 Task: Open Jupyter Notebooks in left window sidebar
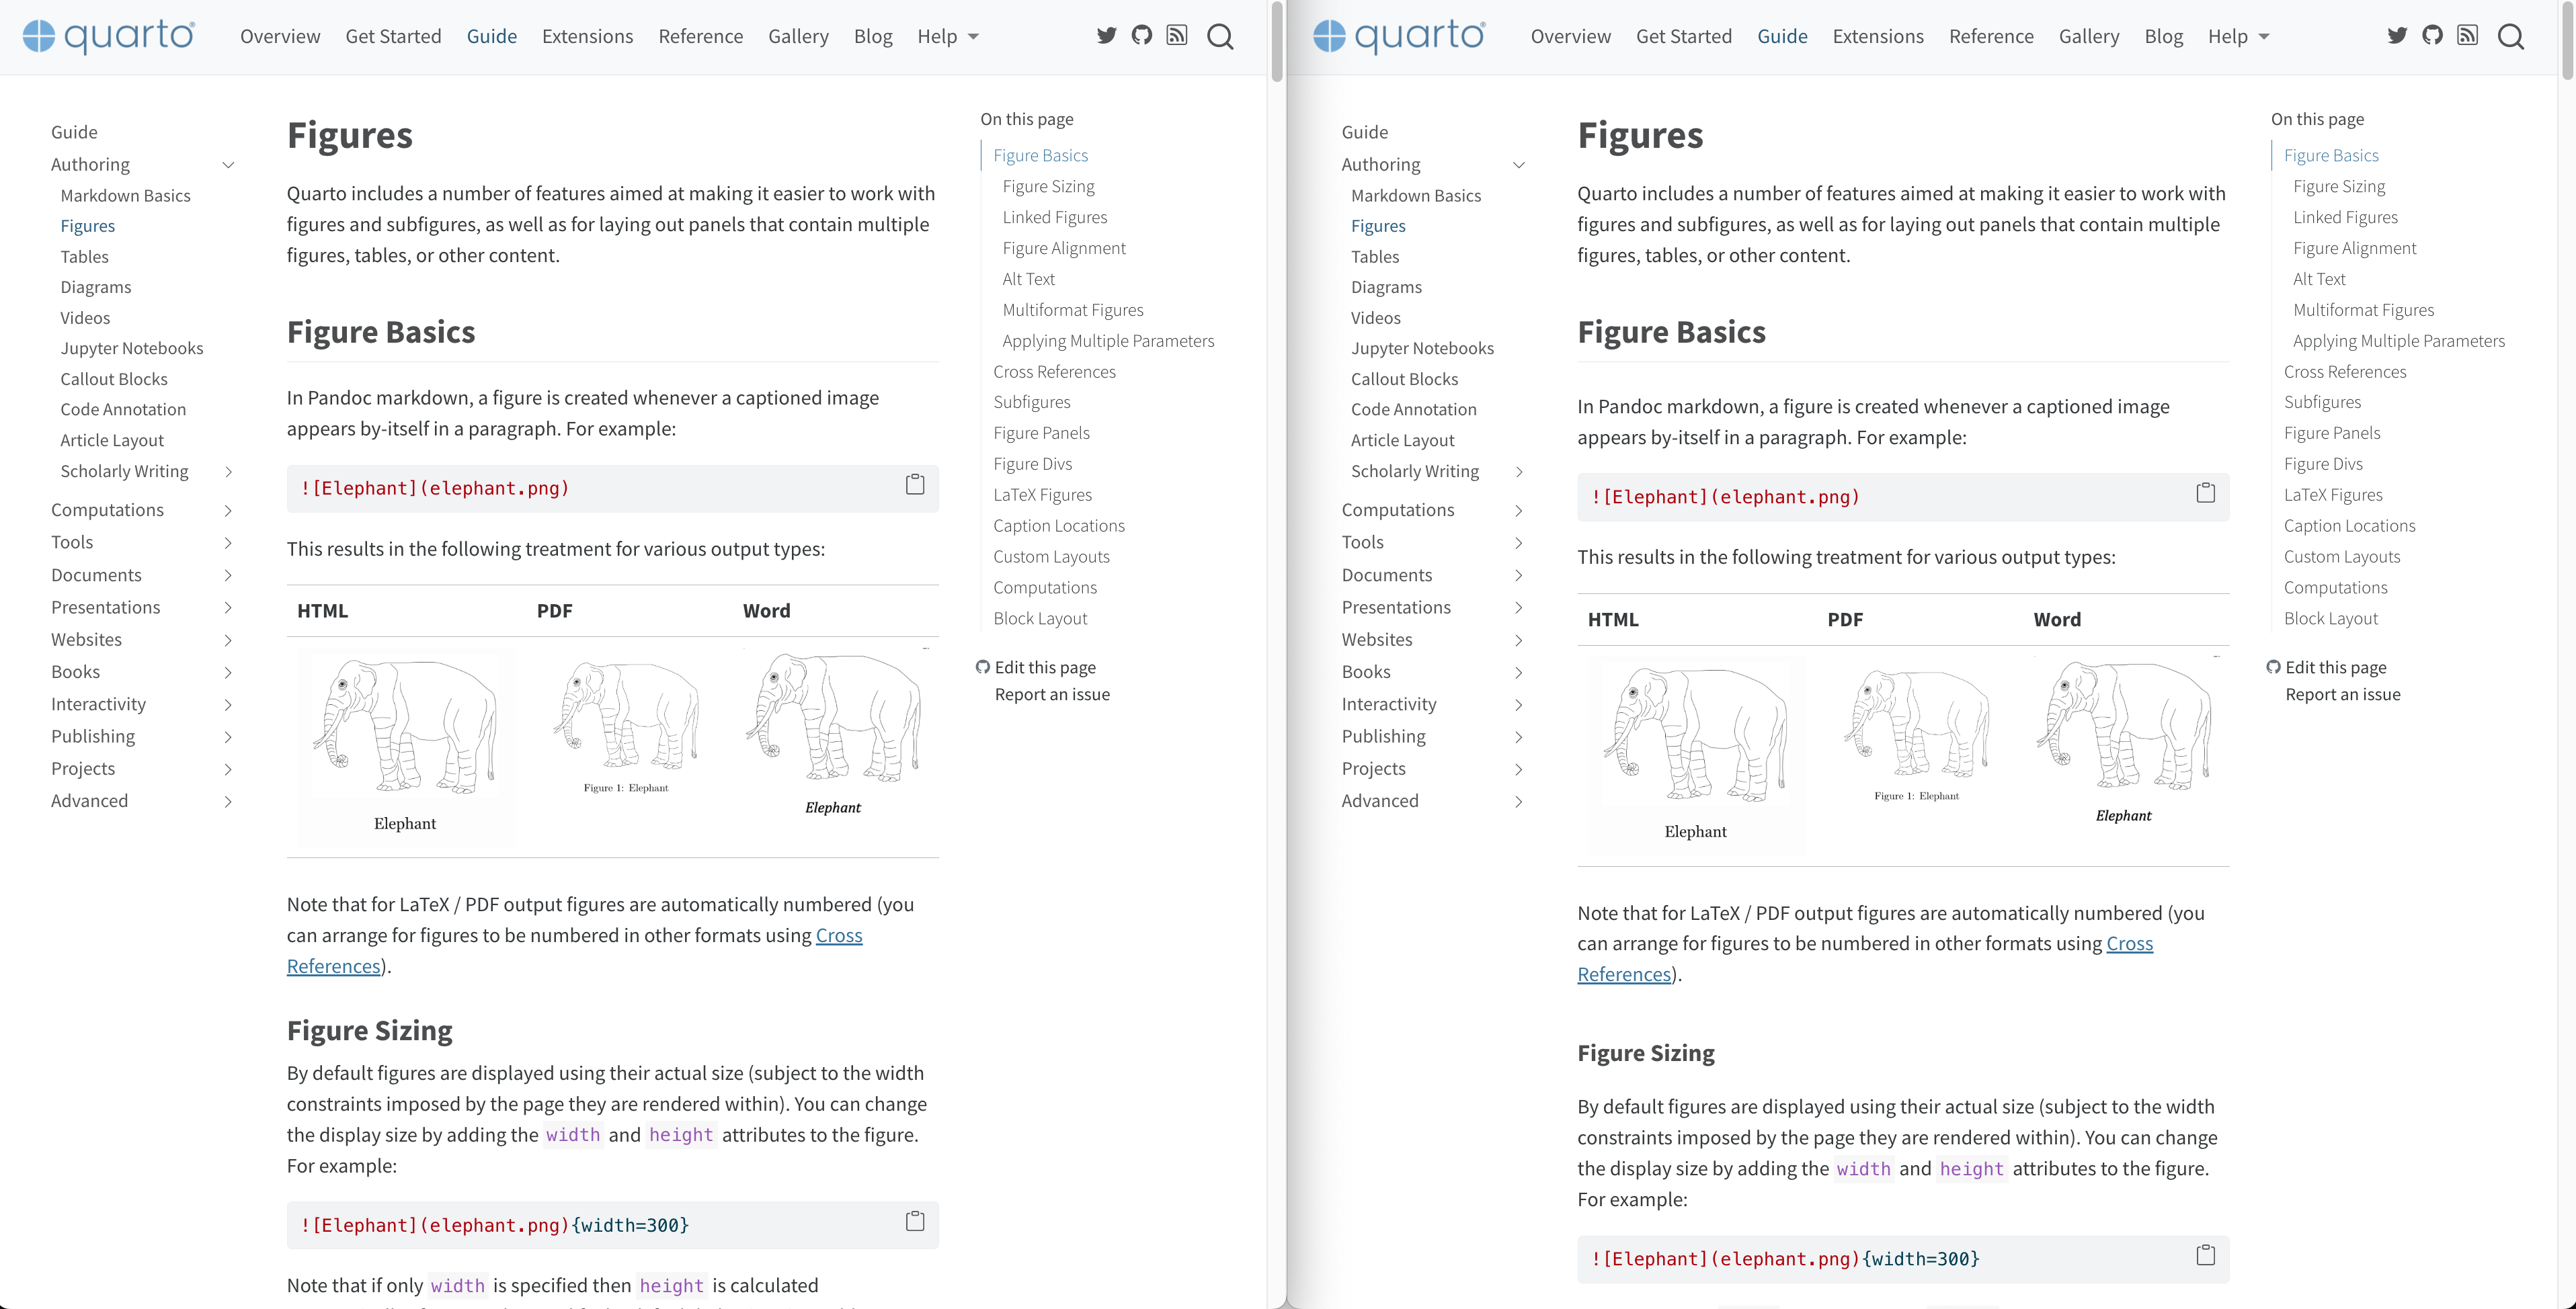pos(131,347)
